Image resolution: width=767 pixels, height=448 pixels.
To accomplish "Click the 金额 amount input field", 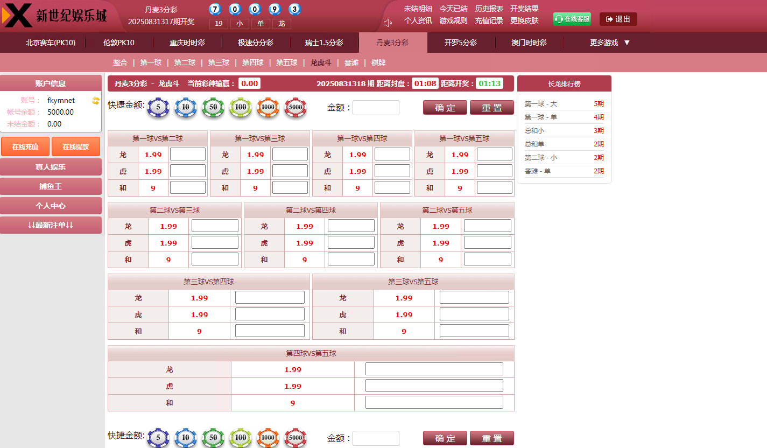I will [x=375, y=107].
